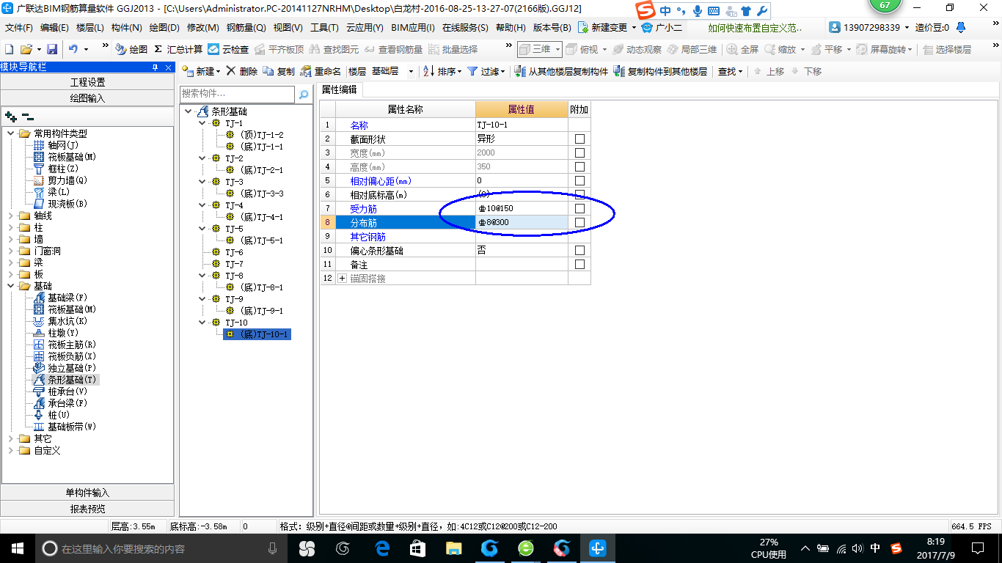Click 重命名 rename tool
1002x563 pixels.
click(x=321, y=71)
